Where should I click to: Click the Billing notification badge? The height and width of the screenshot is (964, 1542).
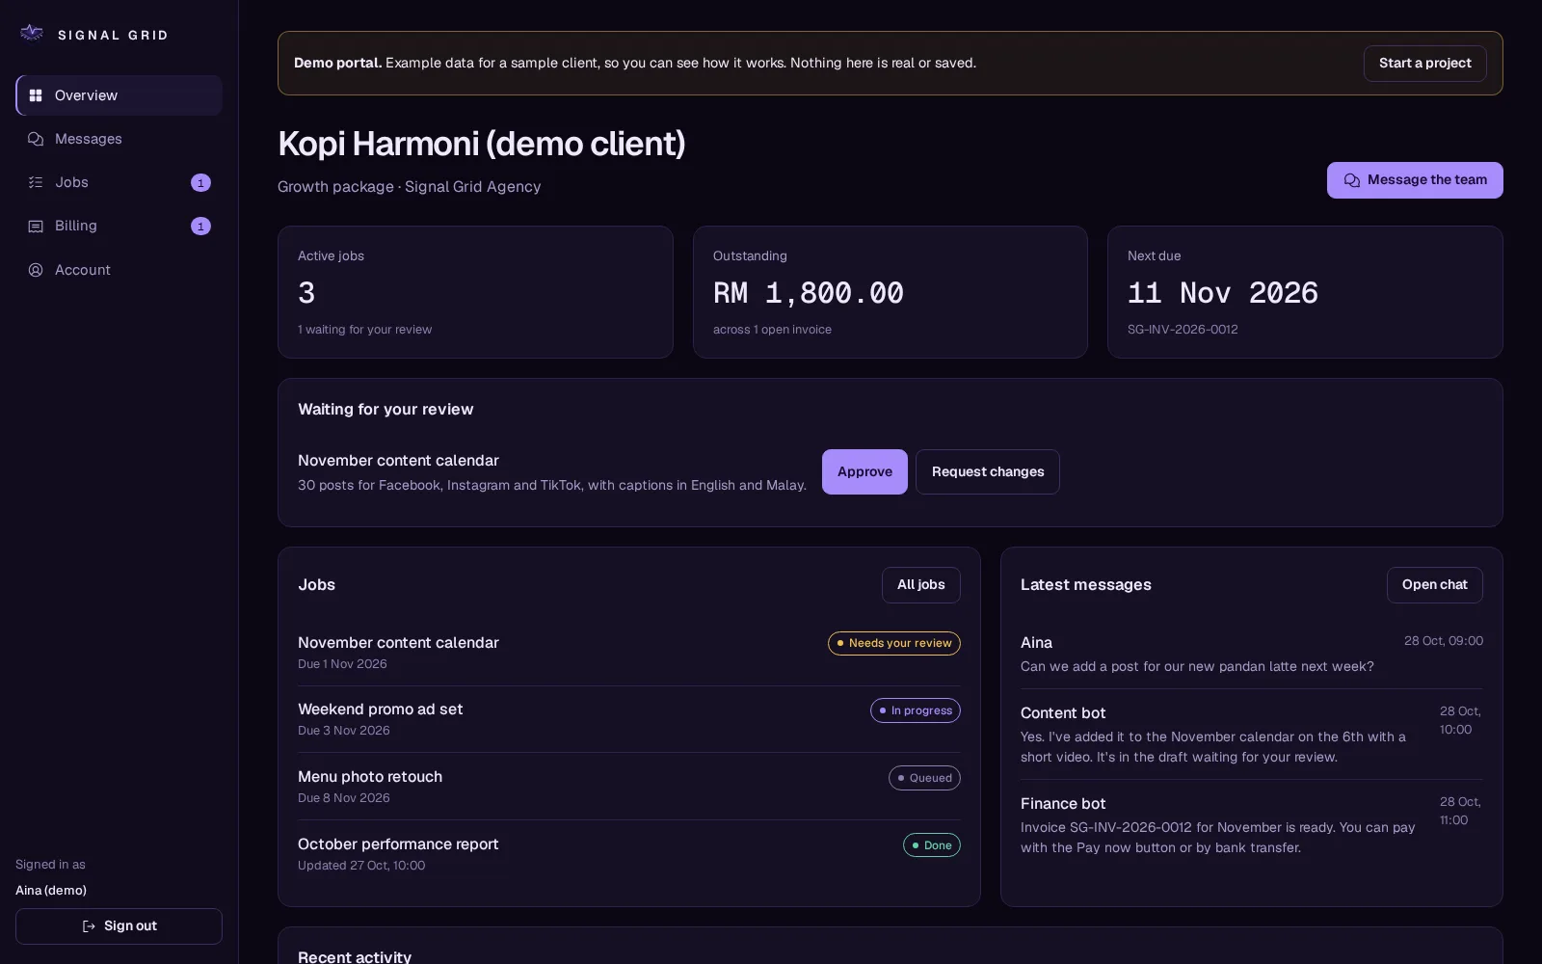pyautogui.click(x=200, y=226)
